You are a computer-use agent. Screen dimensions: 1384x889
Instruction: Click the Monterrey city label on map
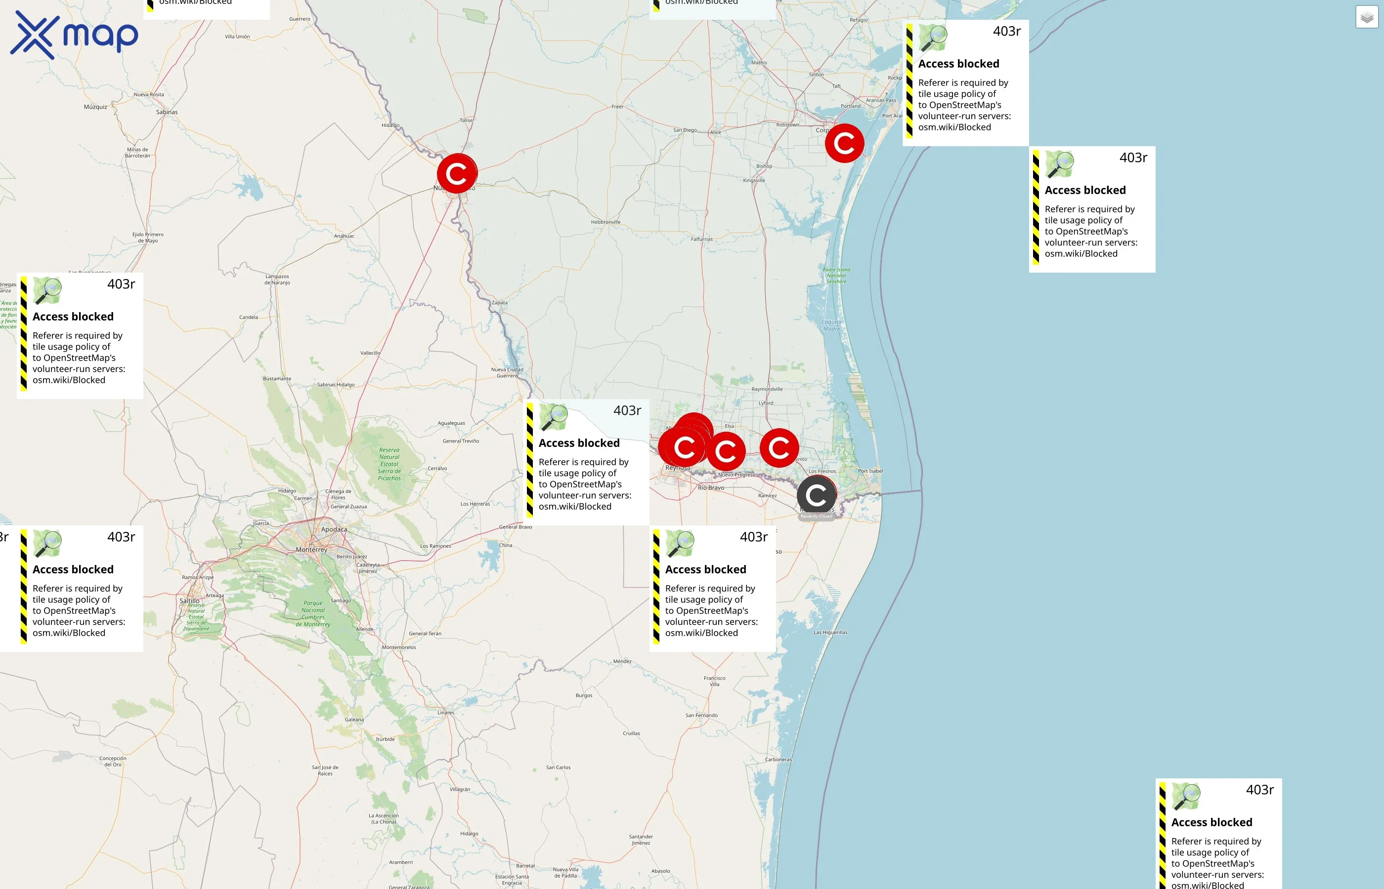point(311,550)
